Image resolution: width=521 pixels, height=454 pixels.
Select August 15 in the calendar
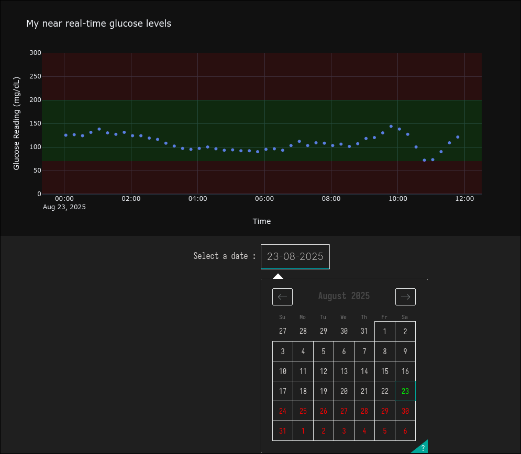[384, 371]
